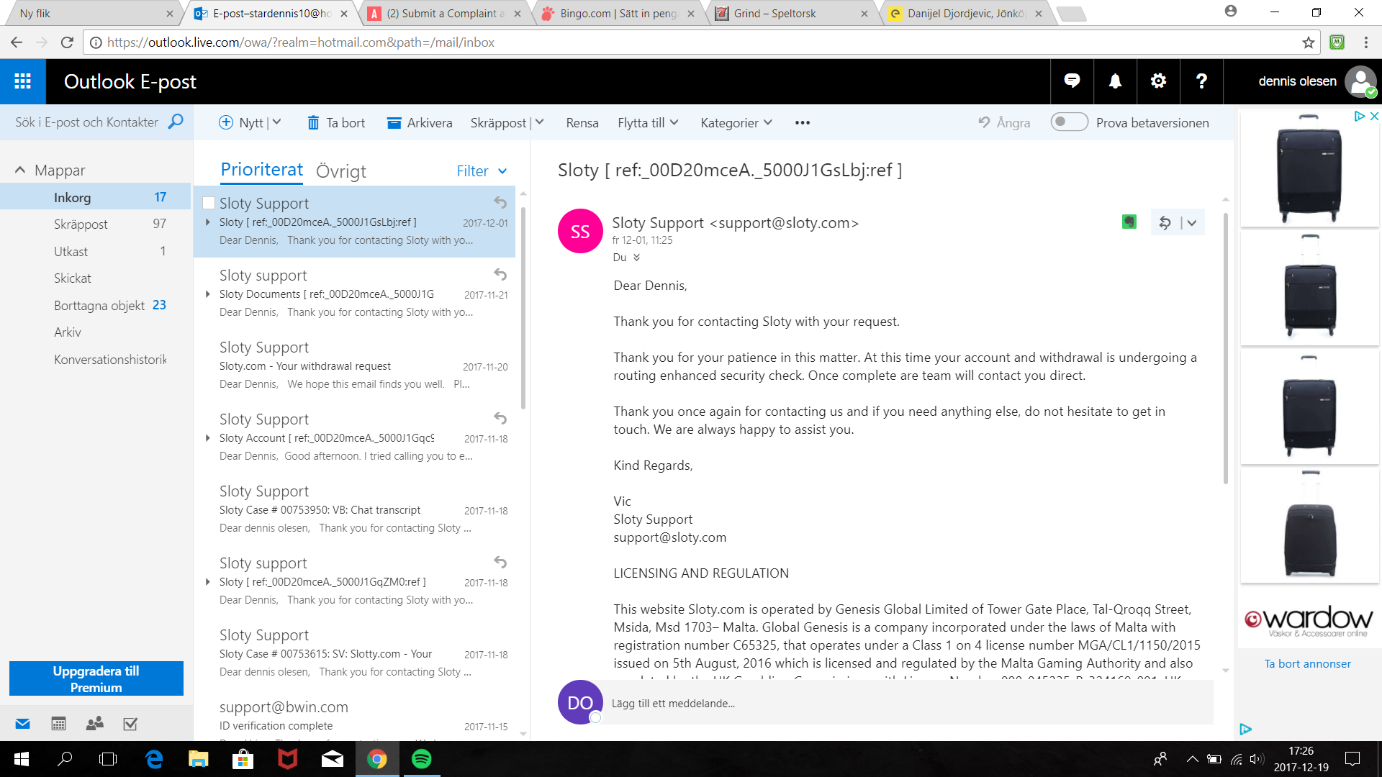Open the Calendar icon at bottom
The image size is (1382, 777).
click(58, 724)
